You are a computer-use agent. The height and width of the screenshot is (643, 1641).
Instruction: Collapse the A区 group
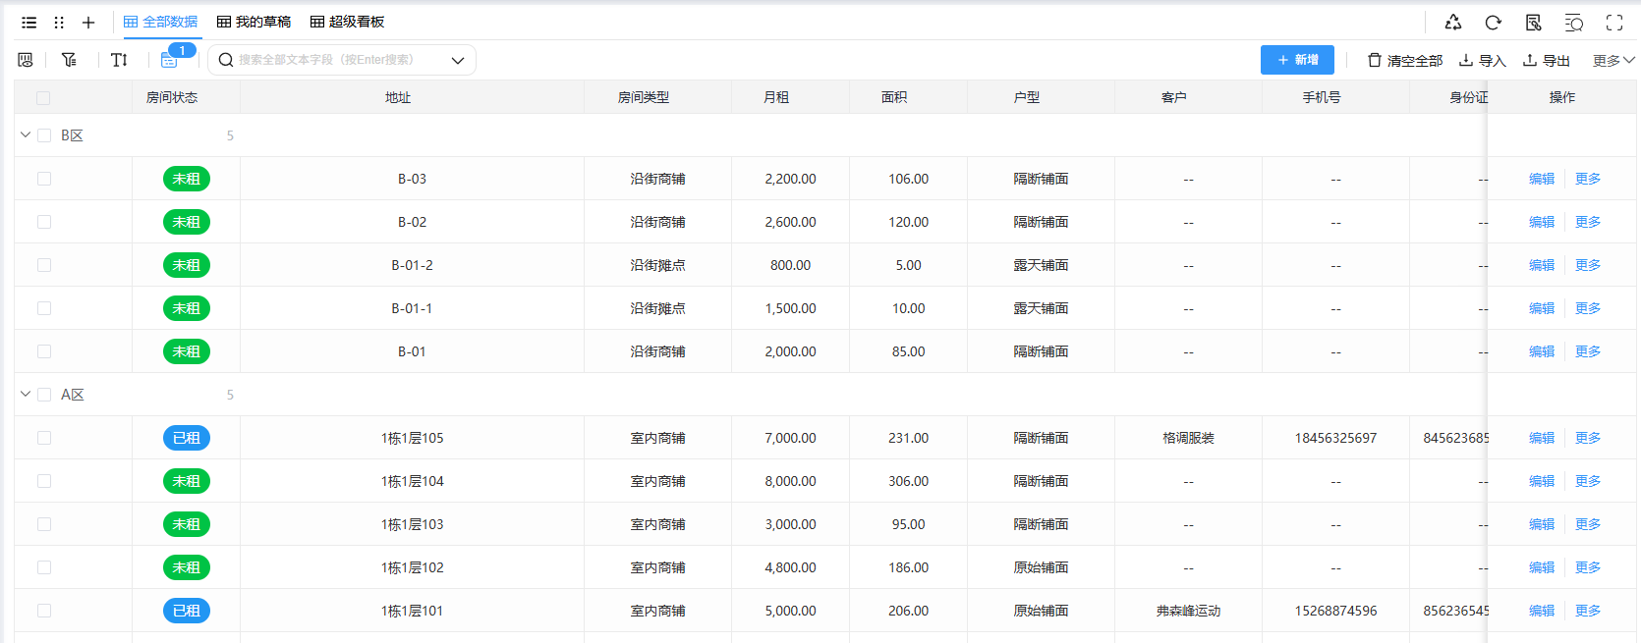(x=26, y=395)
